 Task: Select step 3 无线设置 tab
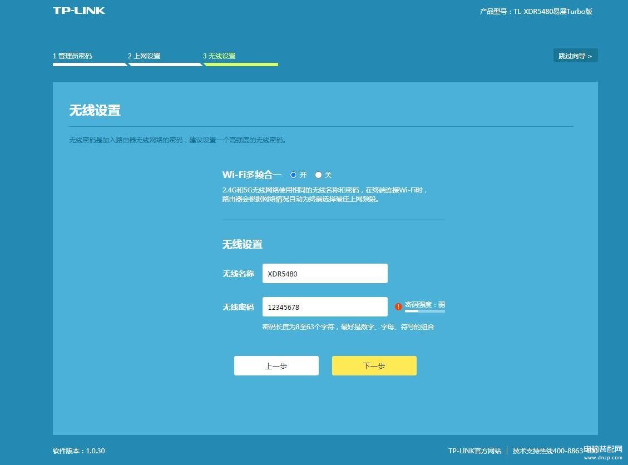[219, 56]
